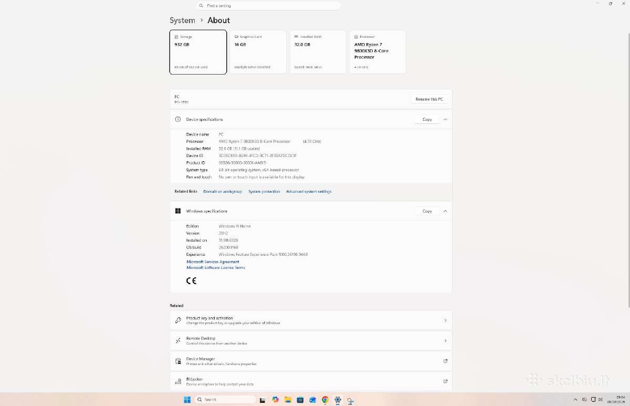Click the taskbar Search box
Screen dimensions: 630x406
[225, 400]
